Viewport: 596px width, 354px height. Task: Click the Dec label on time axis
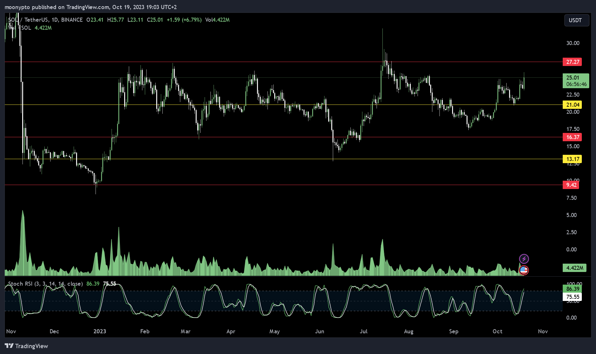click(x=54, y=331)
